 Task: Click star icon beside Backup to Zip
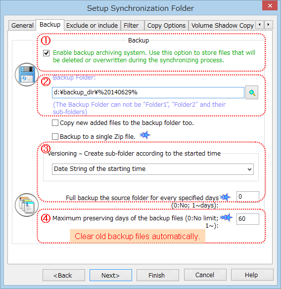pos(145,135)
